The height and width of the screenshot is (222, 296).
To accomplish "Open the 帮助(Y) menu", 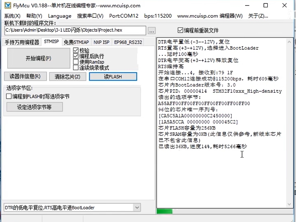I will 34,16.
